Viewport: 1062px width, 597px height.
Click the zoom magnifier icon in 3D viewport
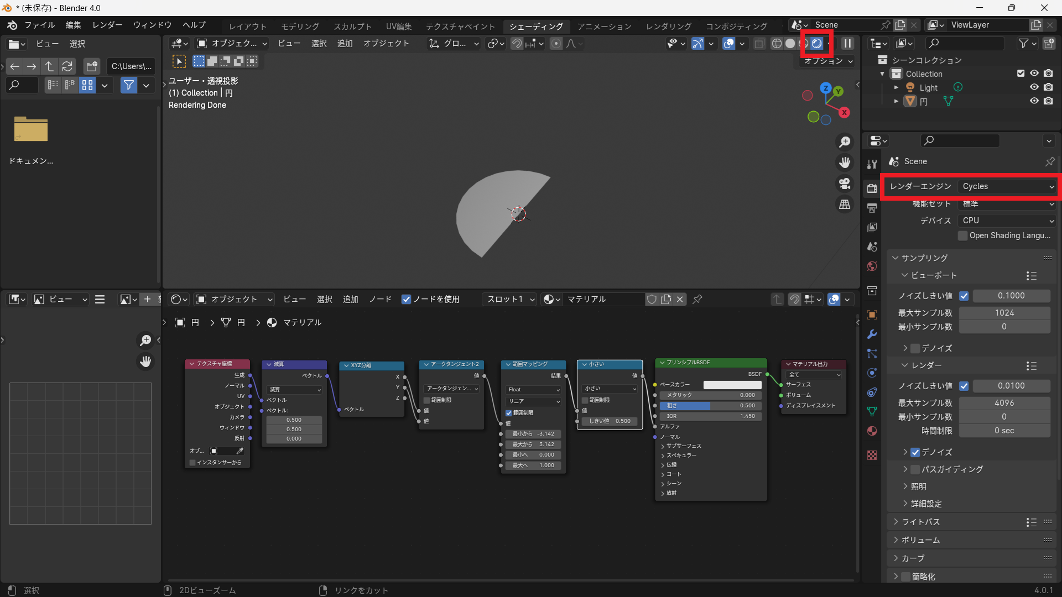pyautogui.click(x=845, y=142)
